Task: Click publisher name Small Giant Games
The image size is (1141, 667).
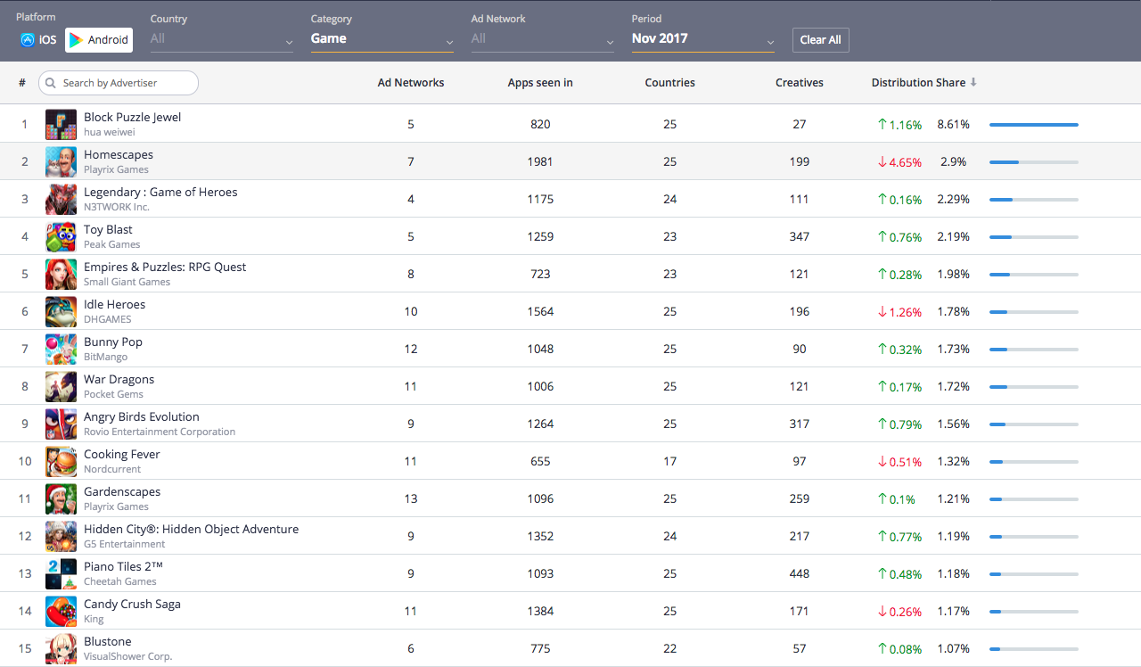Action: pos(127,283)
